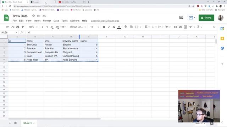Toggle italic formatting
Viewport: 227px width, 127px height.
[x=109, y=27]
